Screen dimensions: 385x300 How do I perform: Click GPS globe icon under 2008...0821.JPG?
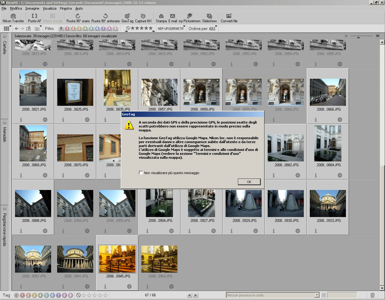(45, 120)
